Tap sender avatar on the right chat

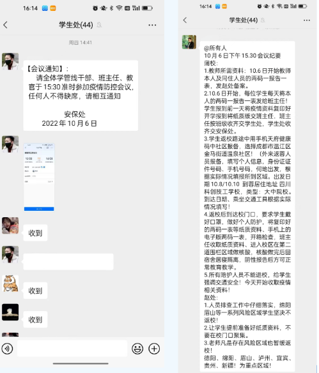tap(189, 42)
